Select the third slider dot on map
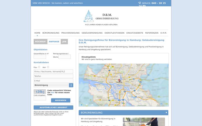The height and width of the screenshot is (126, 202). [x=92, y=105]
